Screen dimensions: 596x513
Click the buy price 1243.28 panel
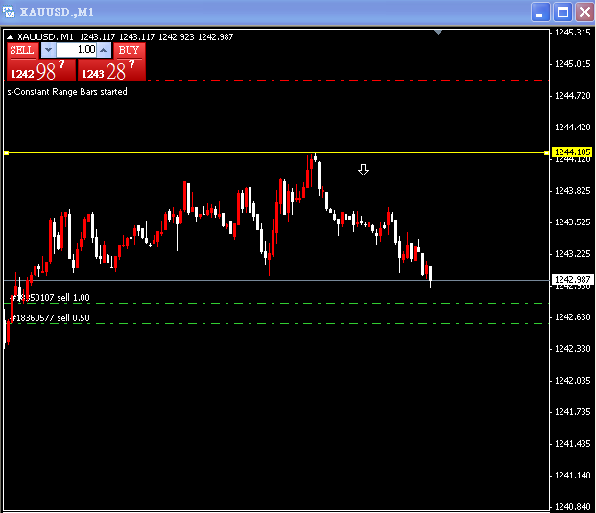click(x=111, y=70)
